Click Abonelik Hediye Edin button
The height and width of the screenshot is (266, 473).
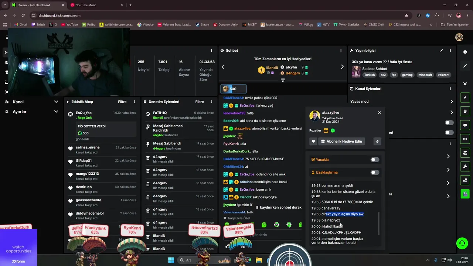point(341,141)
